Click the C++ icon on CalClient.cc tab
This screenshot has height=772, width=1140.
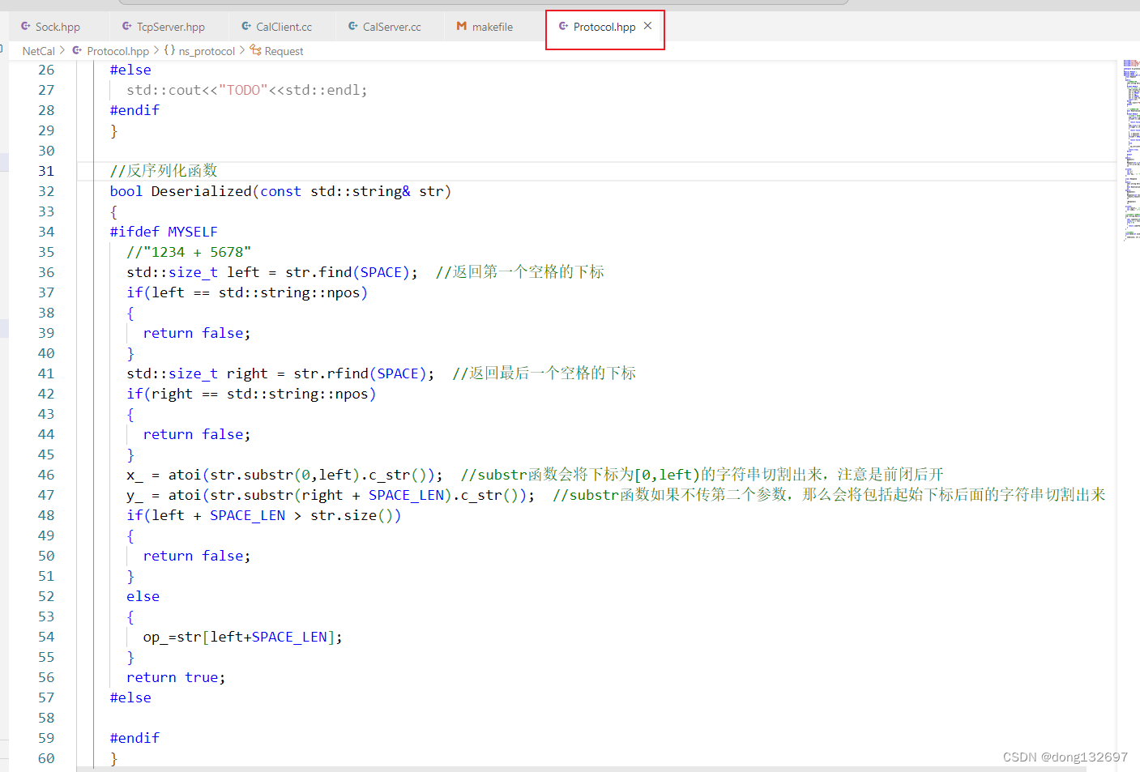[246, 27]
